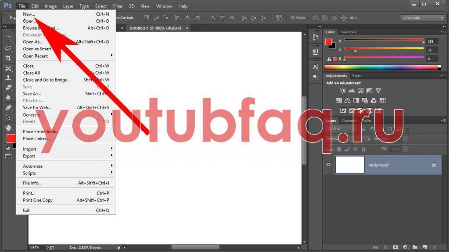The width and height of the screenshot is (449, 252).
Task: Click the Brightness/Contrast adjustment icon
Action: point(343,91)
